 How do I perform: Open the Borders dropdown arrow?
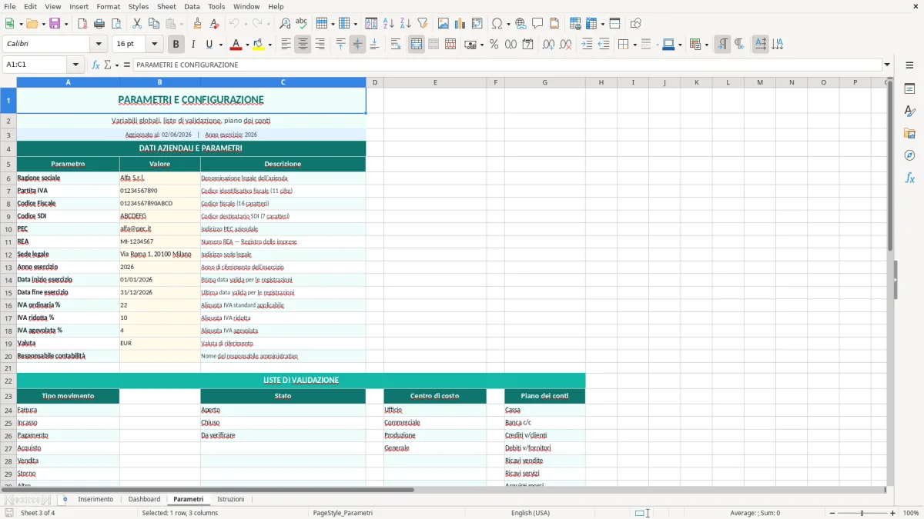point(634,45)
